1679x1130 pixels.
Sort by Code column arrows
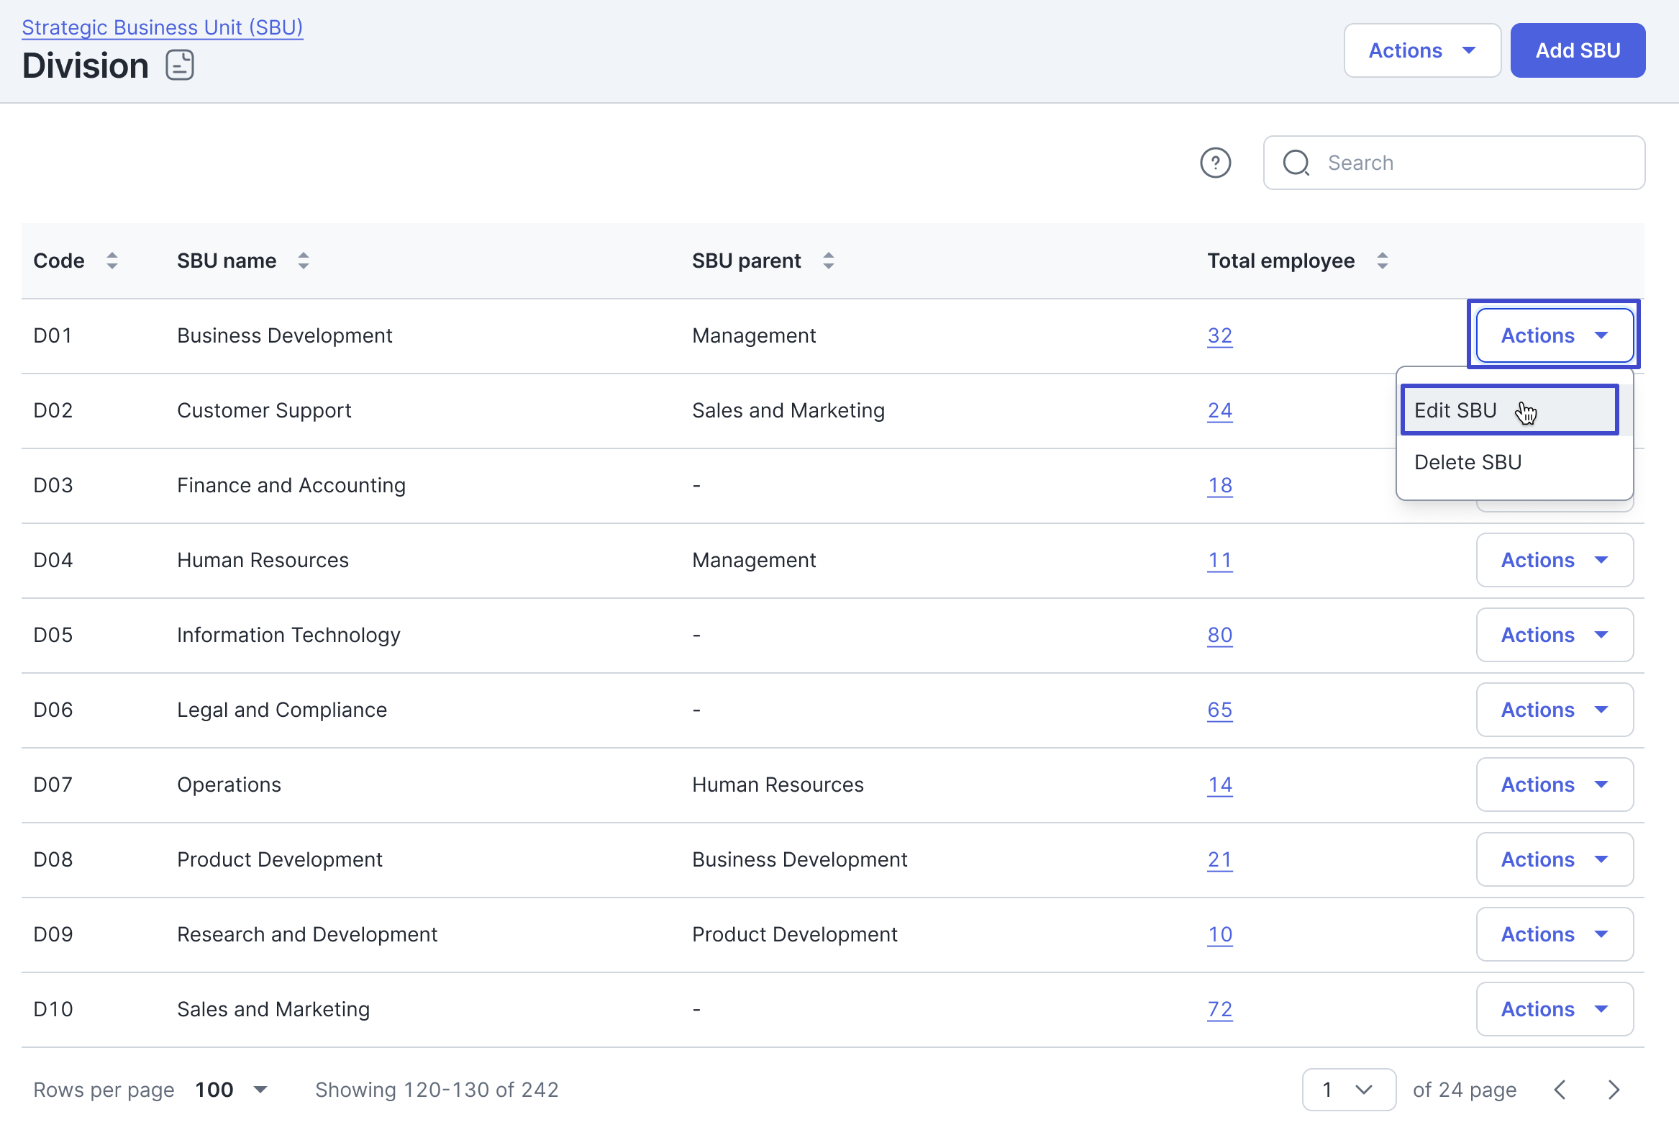[x=112, y=261]
